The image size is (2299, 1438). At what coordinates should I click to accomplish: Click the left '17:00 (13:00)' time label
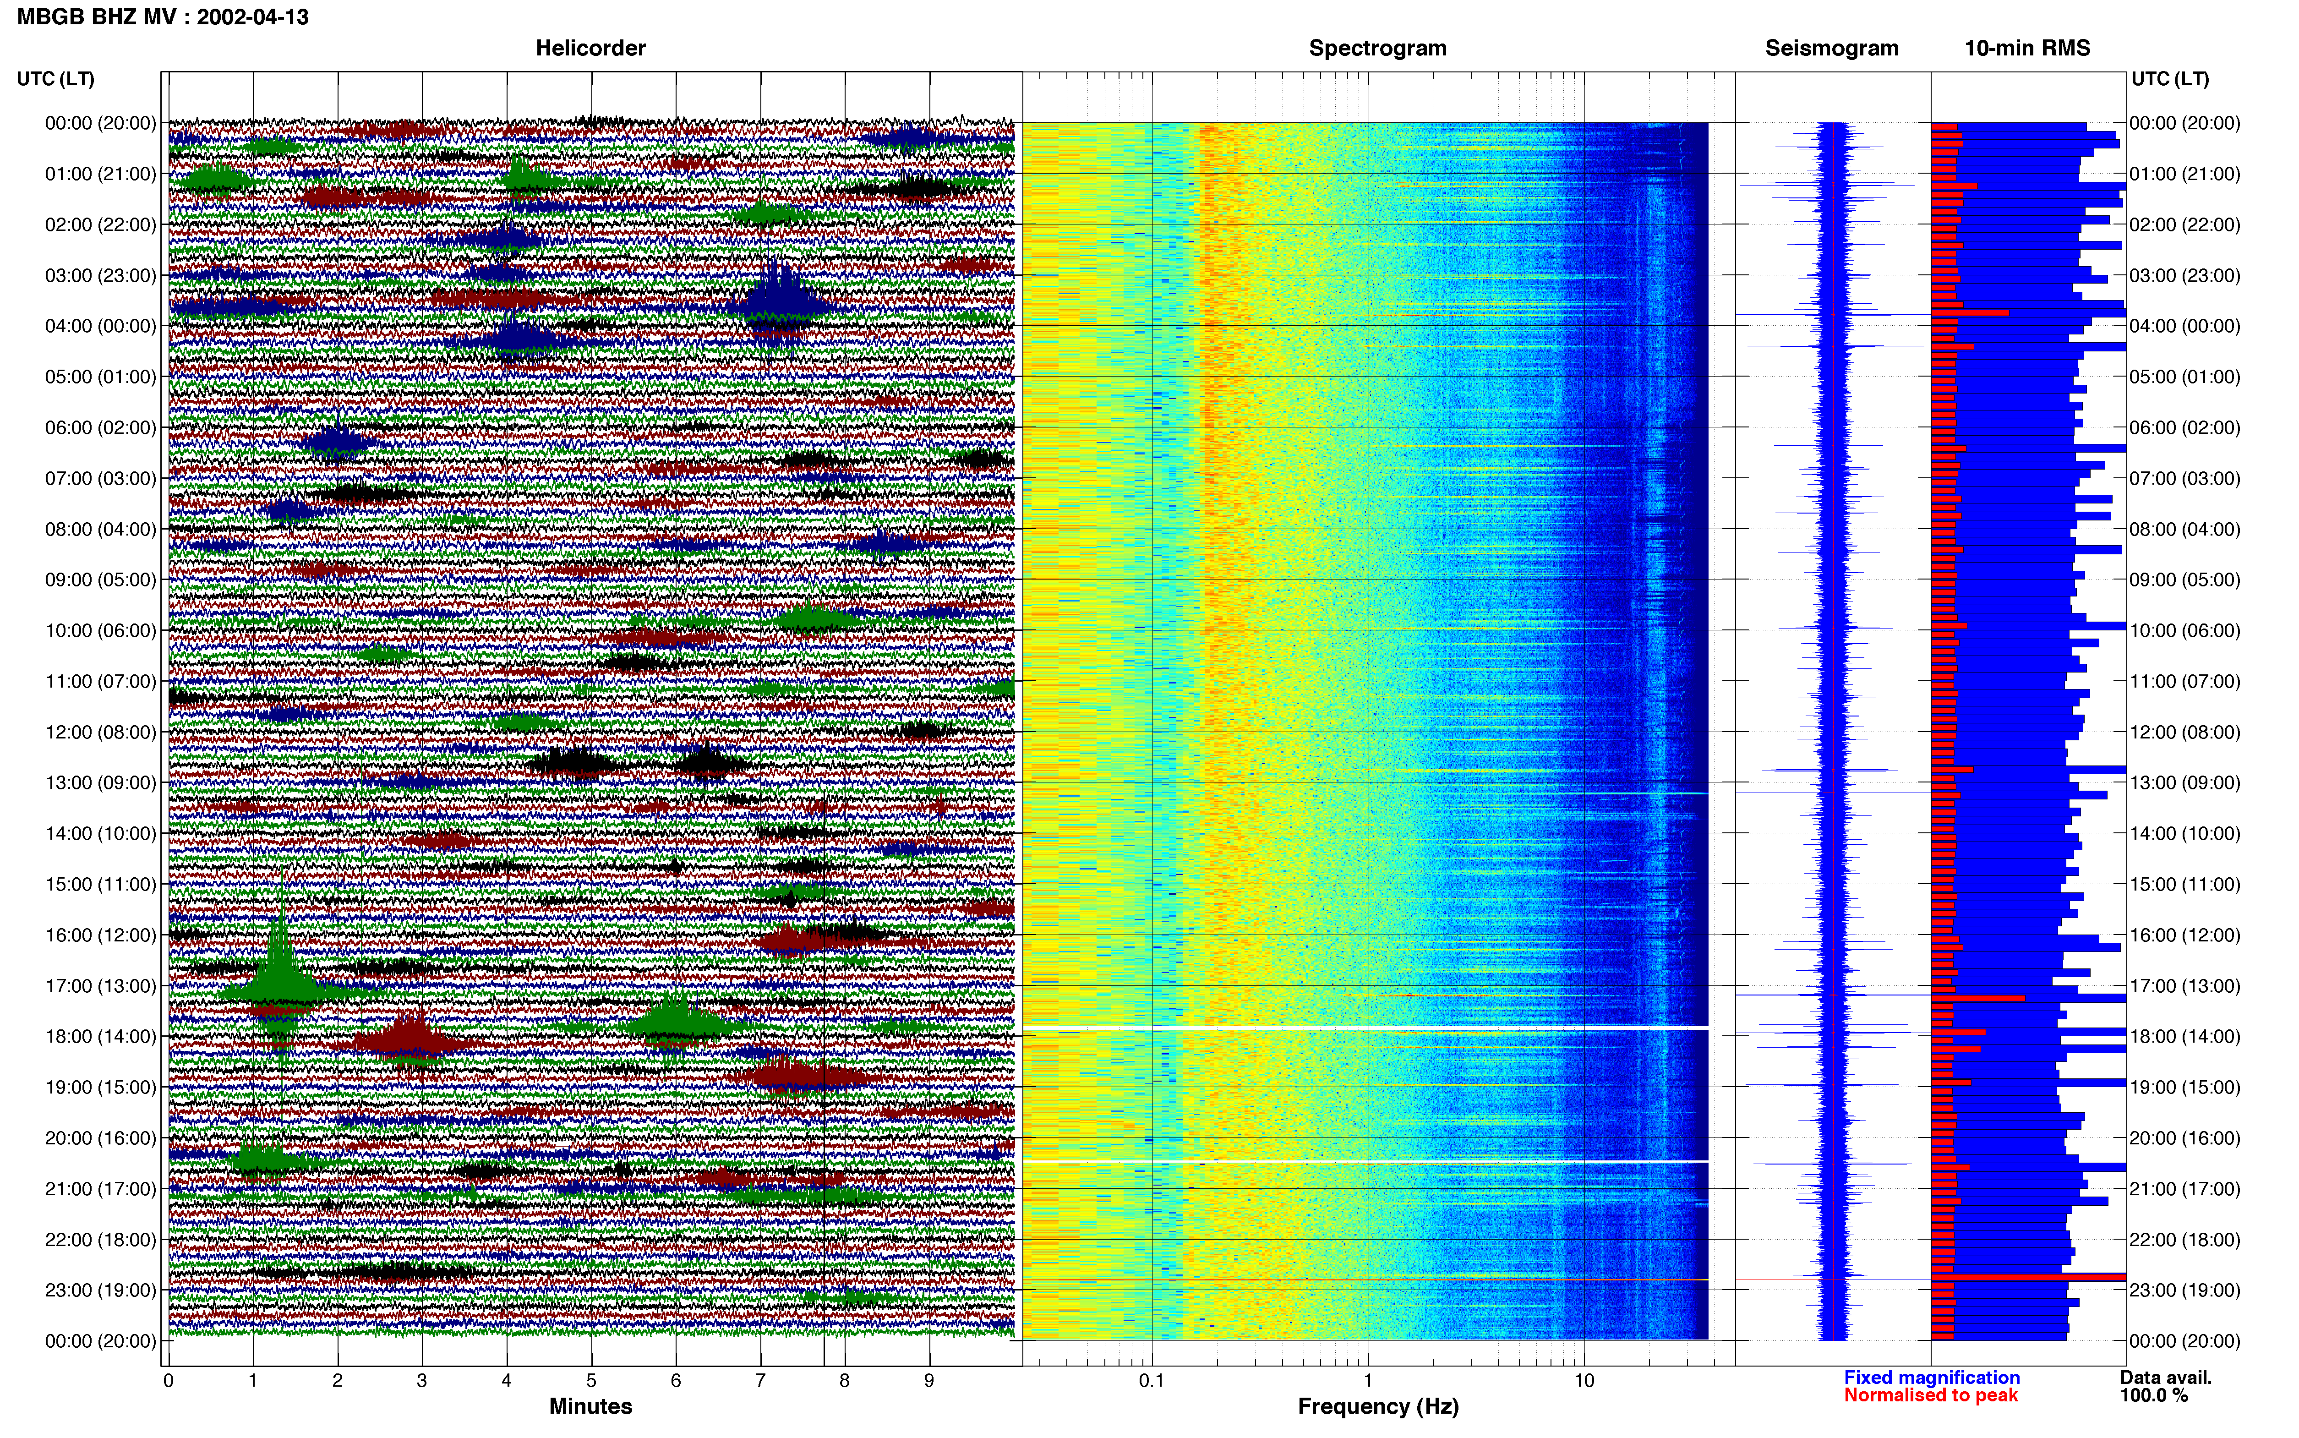tap(101, 986)
